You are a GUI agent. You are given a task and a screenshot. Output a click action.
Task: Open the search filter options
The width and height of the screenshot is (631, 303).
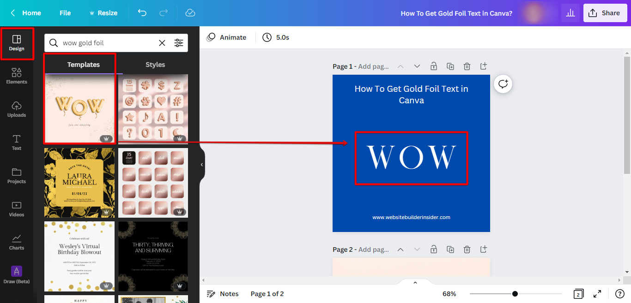(x=179, y=42)
